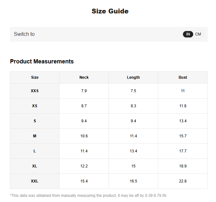Click the Length column header

click(x=133, y=77)
